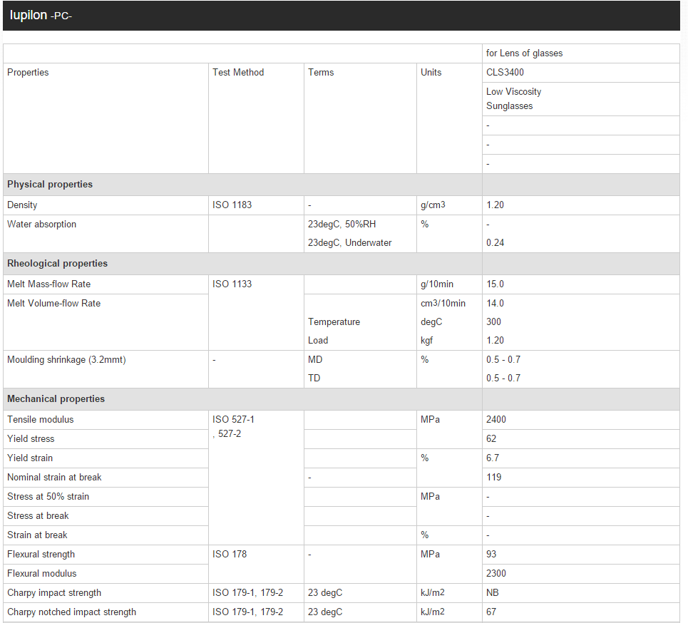Click the g/10min units cell
Image resolution: width=688 pixels, height=623 pixels.
449,284
